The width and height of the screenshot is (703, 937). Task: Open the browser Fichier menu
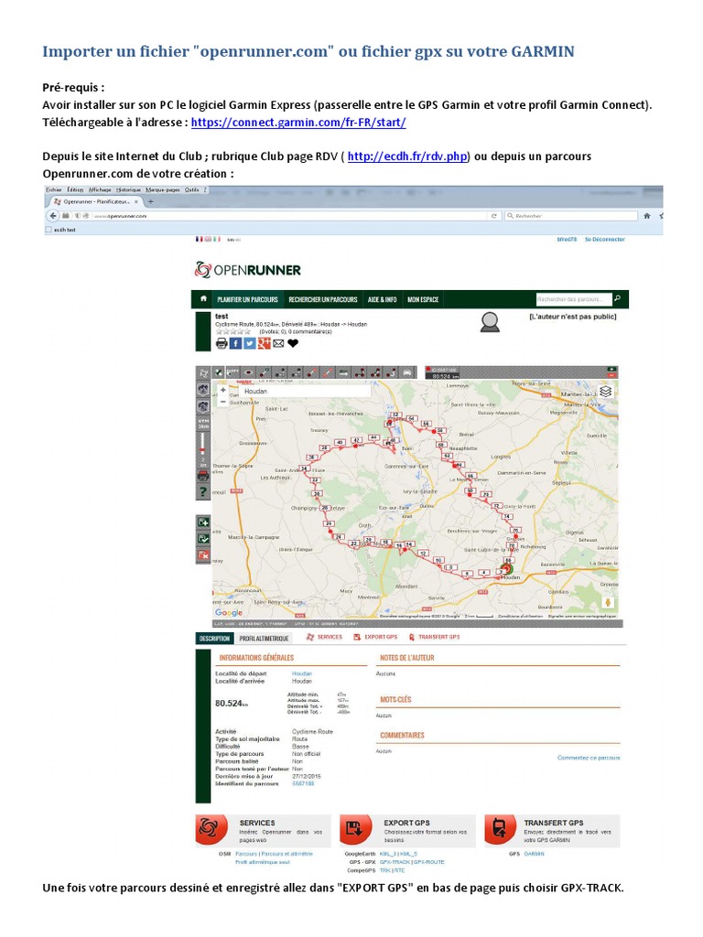click(54, 189)
